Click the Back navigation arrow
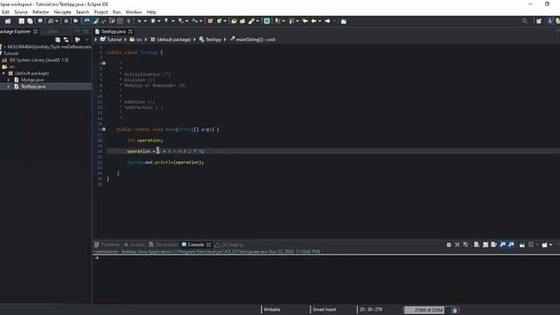Image resolution: width=560 pixels, height=315 pixels. 313,21
